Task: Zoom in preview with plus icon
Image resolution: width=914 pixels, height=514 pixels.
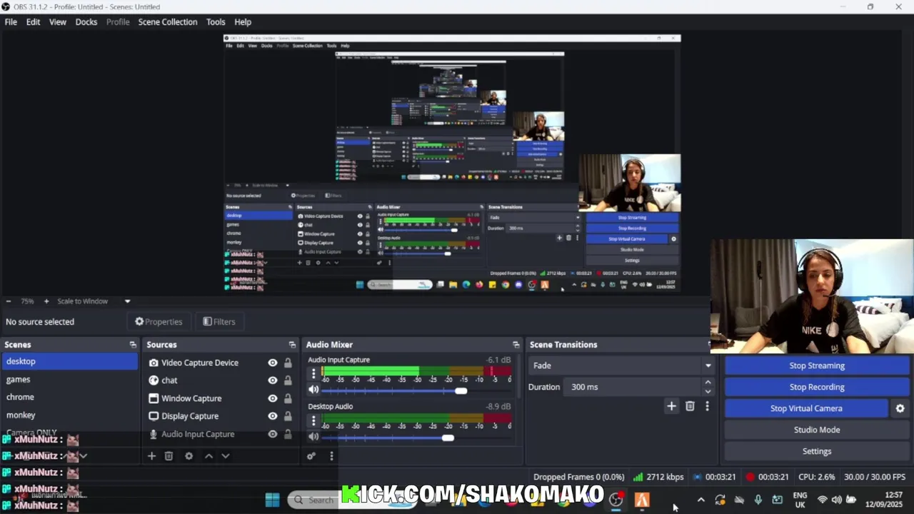Action: pyautogui.click(x=46, y=301)
